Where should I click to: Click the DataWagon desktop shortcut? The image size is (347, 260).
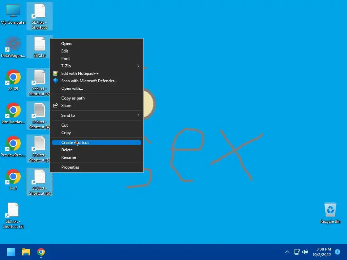click(x=13, y=47)
